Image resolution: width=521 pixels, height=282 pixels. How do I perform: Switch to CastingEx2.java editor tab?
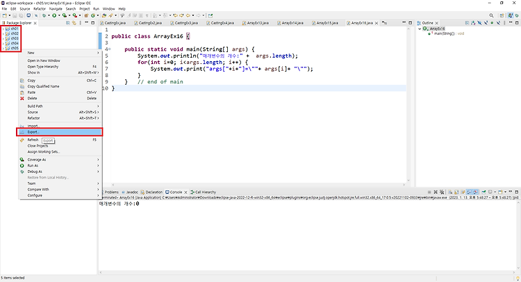coord(148,23)
